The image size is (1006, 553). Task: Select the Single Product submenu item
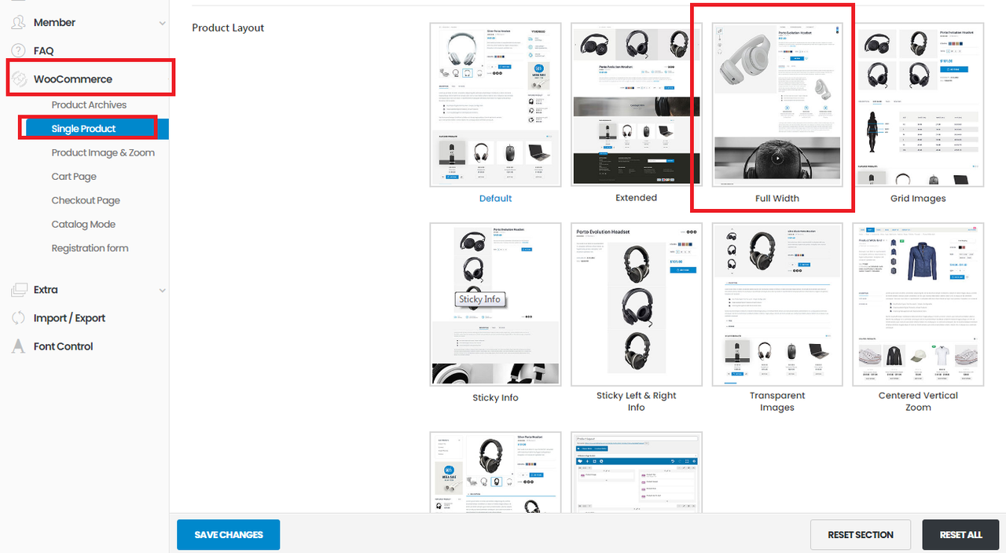pos(84,129)
